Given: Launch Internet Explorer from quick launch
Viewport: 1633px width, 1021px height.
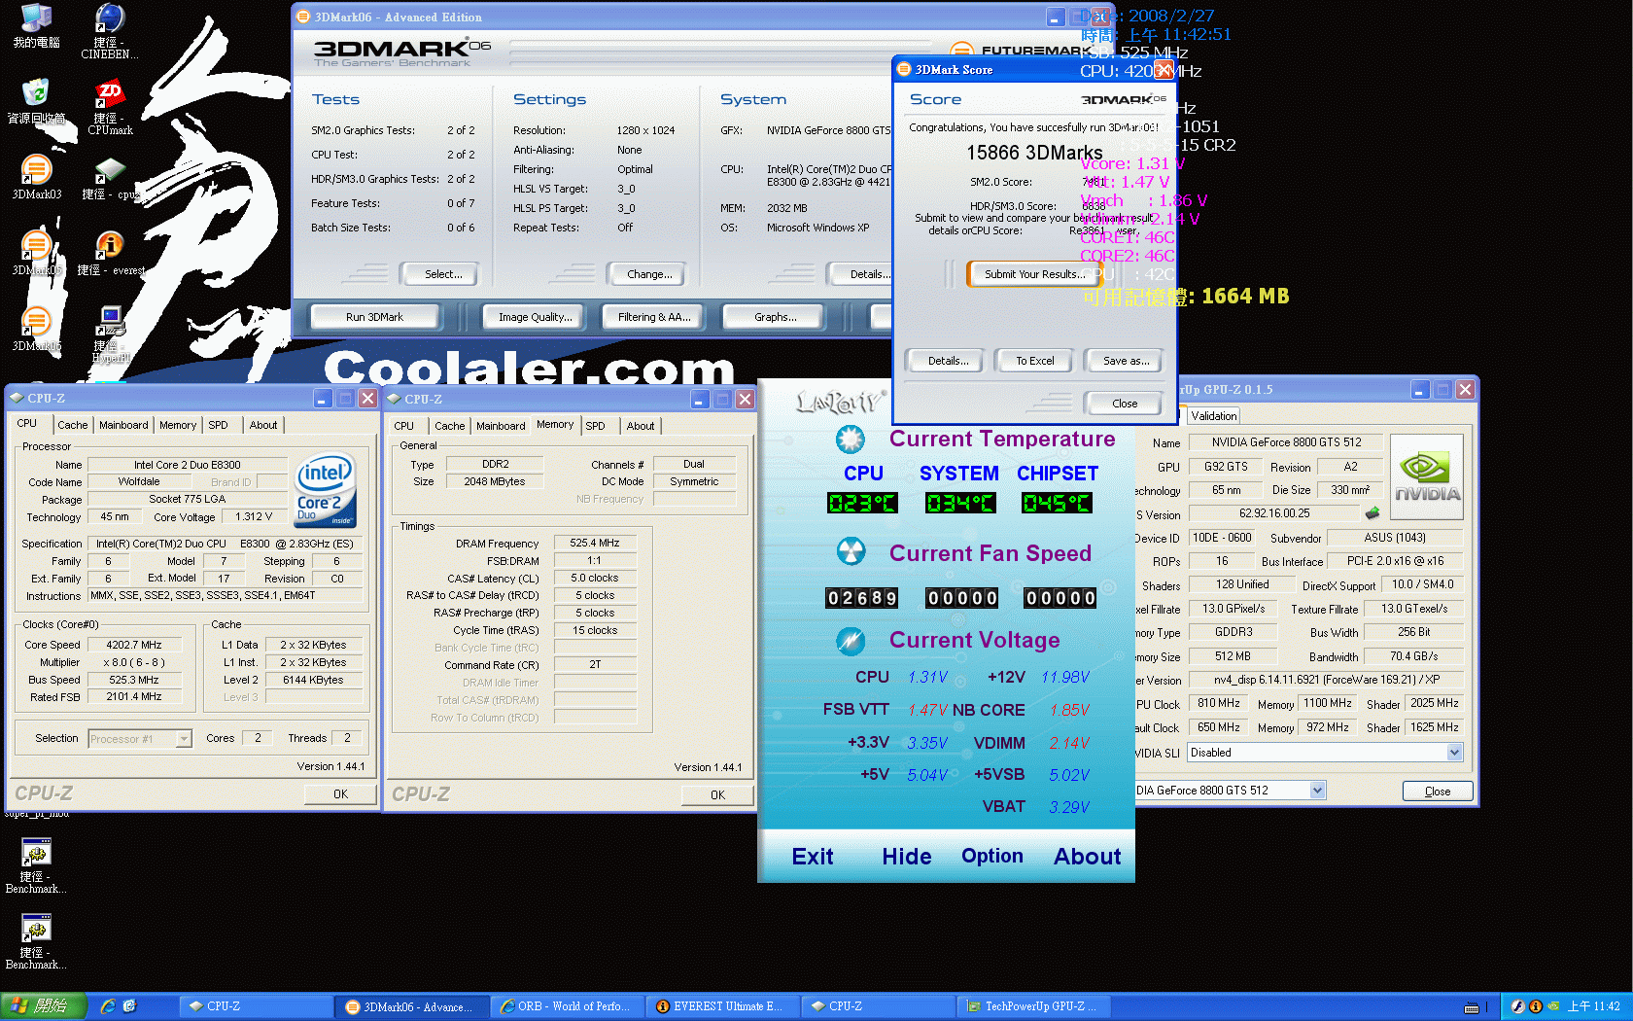Looking at the screenshot, I should click(x=108, y=1006).
